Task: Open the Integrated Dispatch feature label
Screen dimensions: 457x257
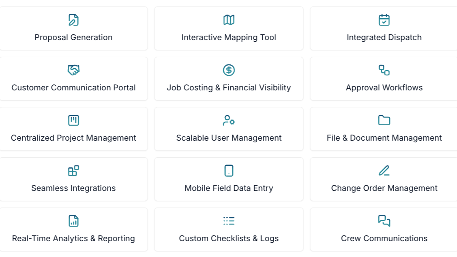Action: click(x=384, y=37)
